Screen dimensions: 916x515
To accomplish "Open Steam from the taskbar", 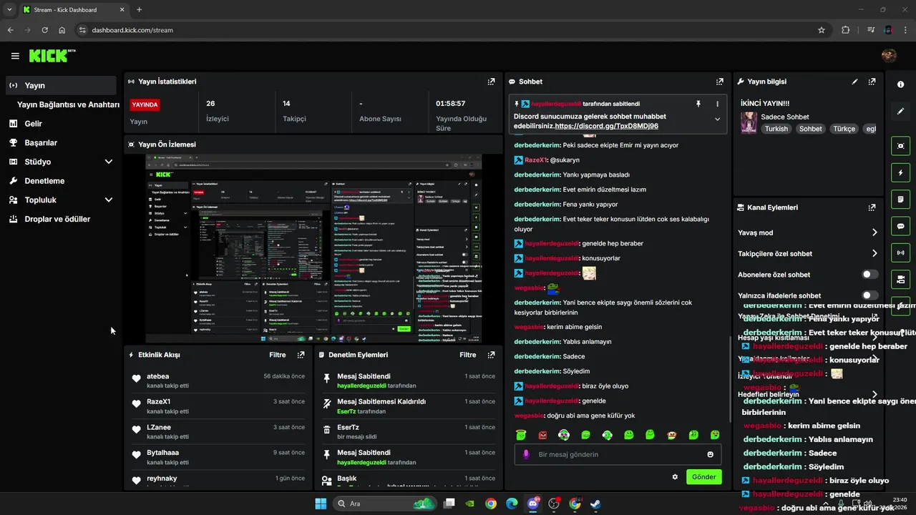I will pyautogui.click(x=595, y=504).
